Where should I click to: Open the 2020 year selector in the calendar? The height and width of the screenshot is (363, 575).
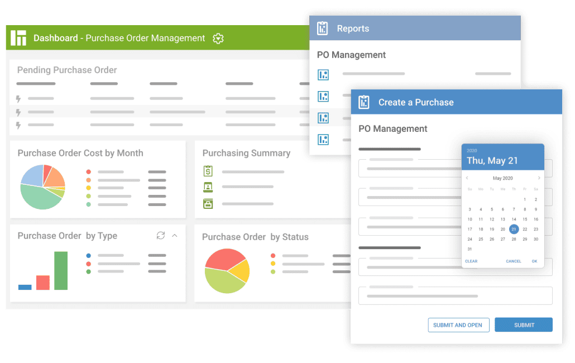[x=472, y=150]
